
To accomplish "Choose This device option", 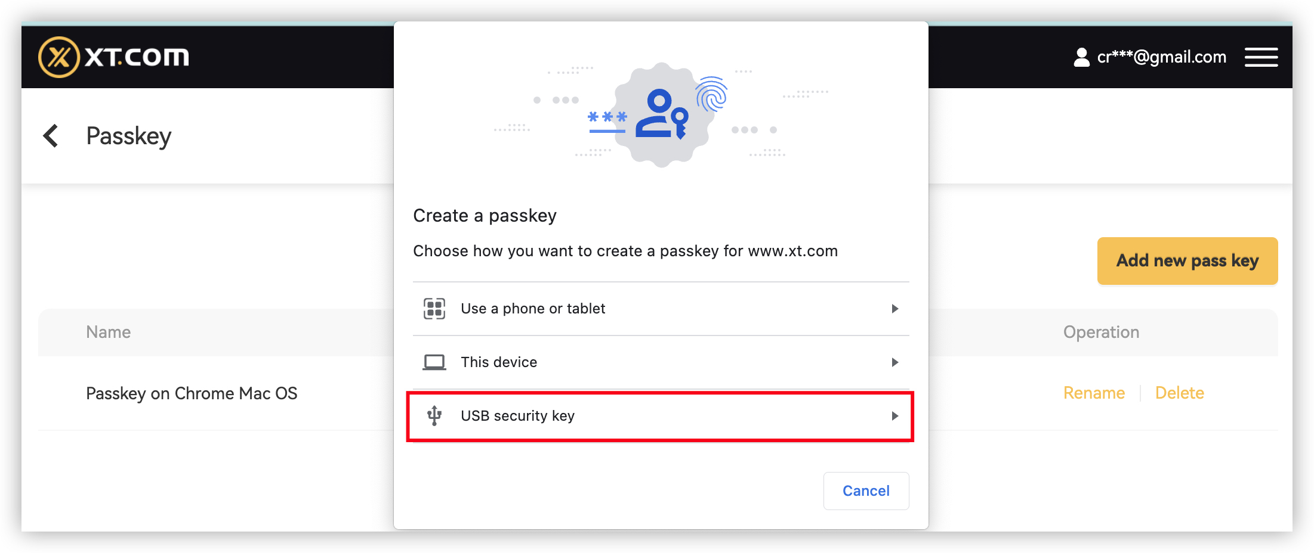I will 499,362.
